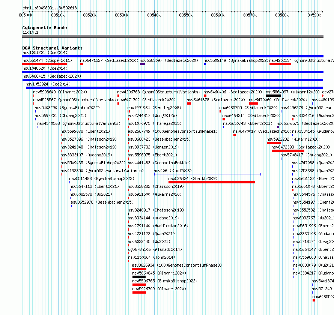Click the Cytogenetic Bands track title

[x=45, y=28]
